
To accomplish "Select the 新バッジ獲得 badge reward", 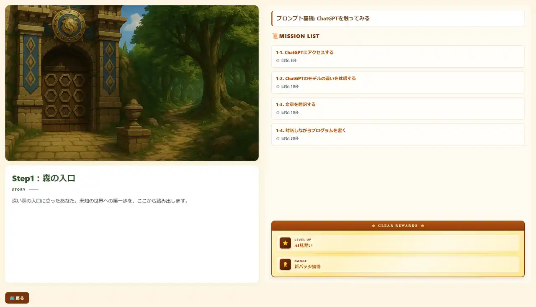I will pyautogui.click(x=398, y=264).
